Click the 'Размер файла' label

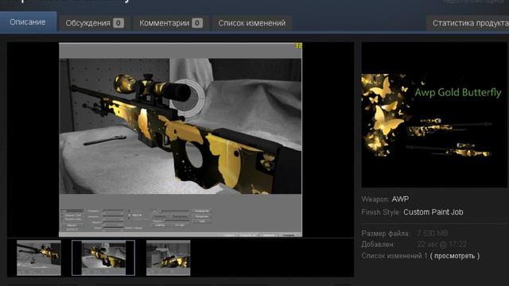coord(386,234)
